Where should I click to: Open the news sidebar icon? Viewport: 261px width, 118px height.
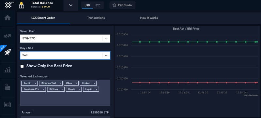pos(8,105)
